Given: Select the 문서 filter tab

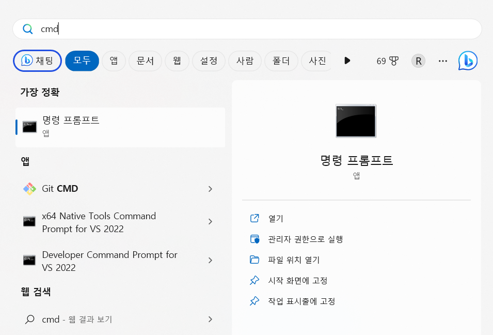Looking at the screenshot, I should [145, 60].
